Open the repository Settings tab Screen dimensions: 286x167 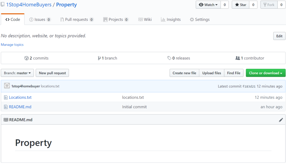tap(200, 20)
